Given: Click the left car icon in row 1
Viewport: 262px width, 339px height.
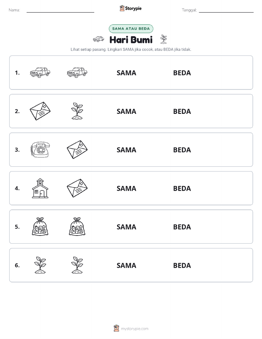Looking at the screenshot, I should click(40, 72).
